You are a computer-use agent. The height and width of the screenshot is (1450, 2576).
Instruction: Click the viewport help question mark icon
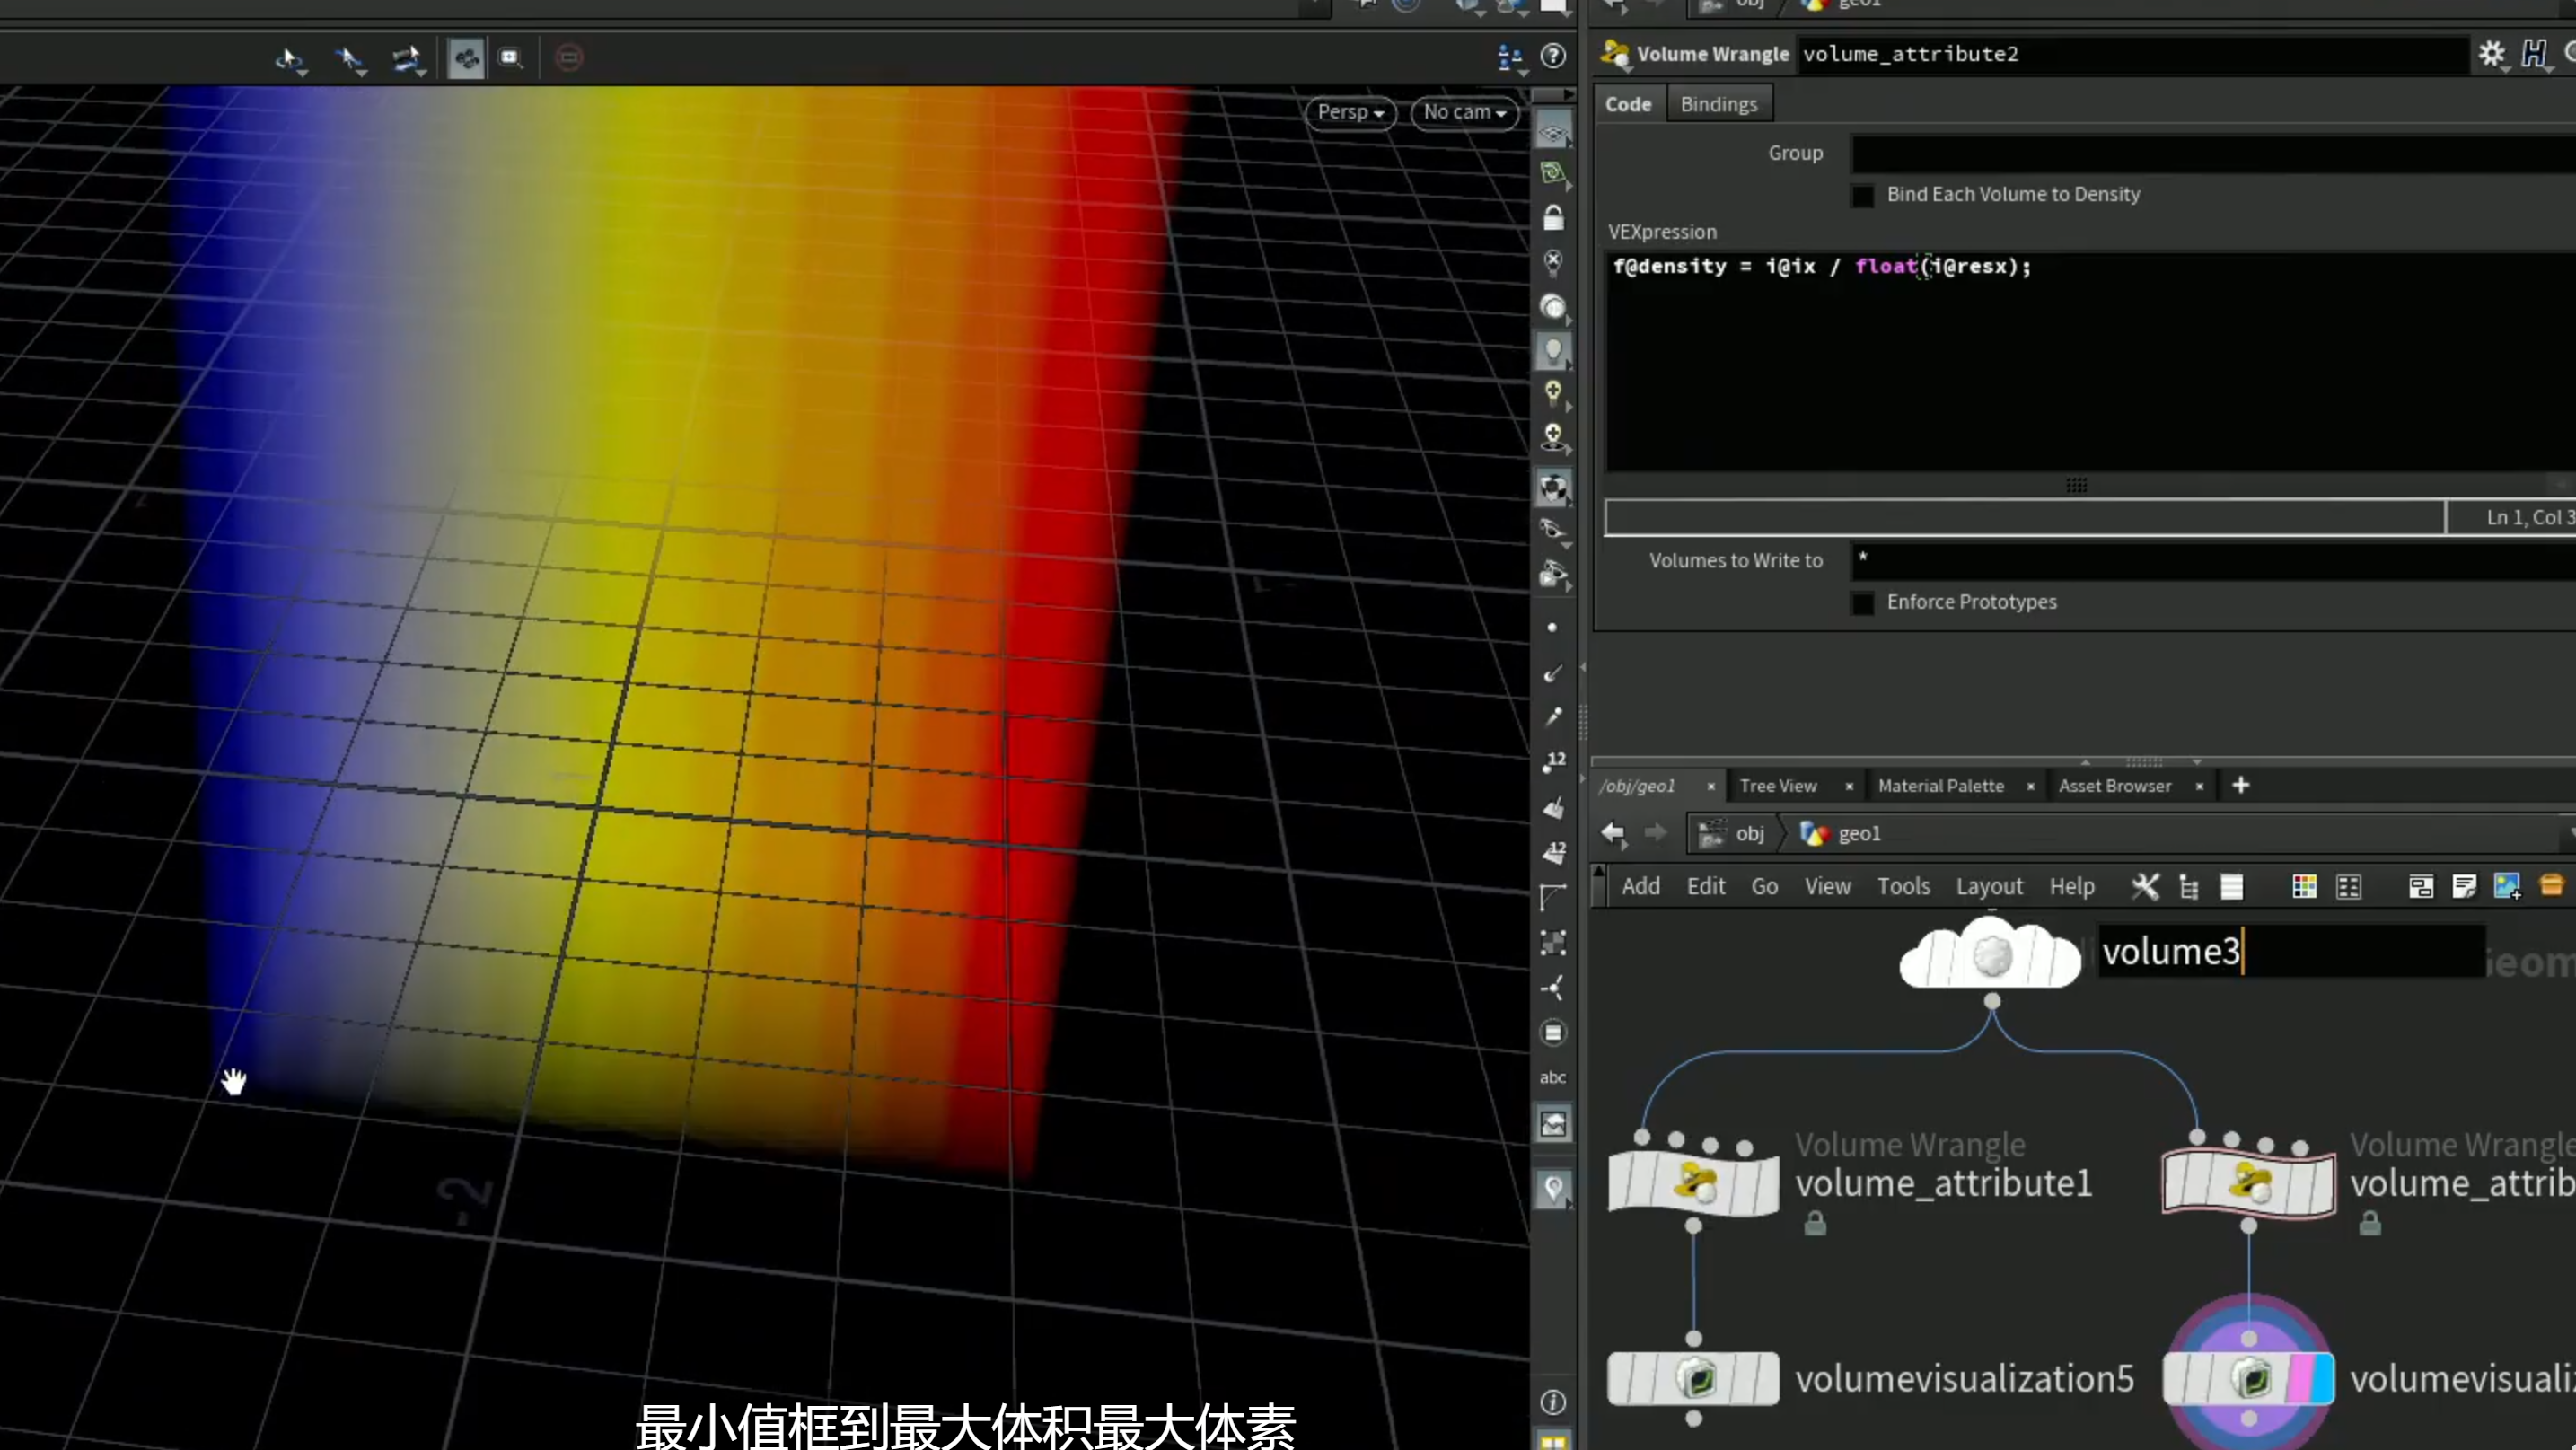pos(1553,56)
